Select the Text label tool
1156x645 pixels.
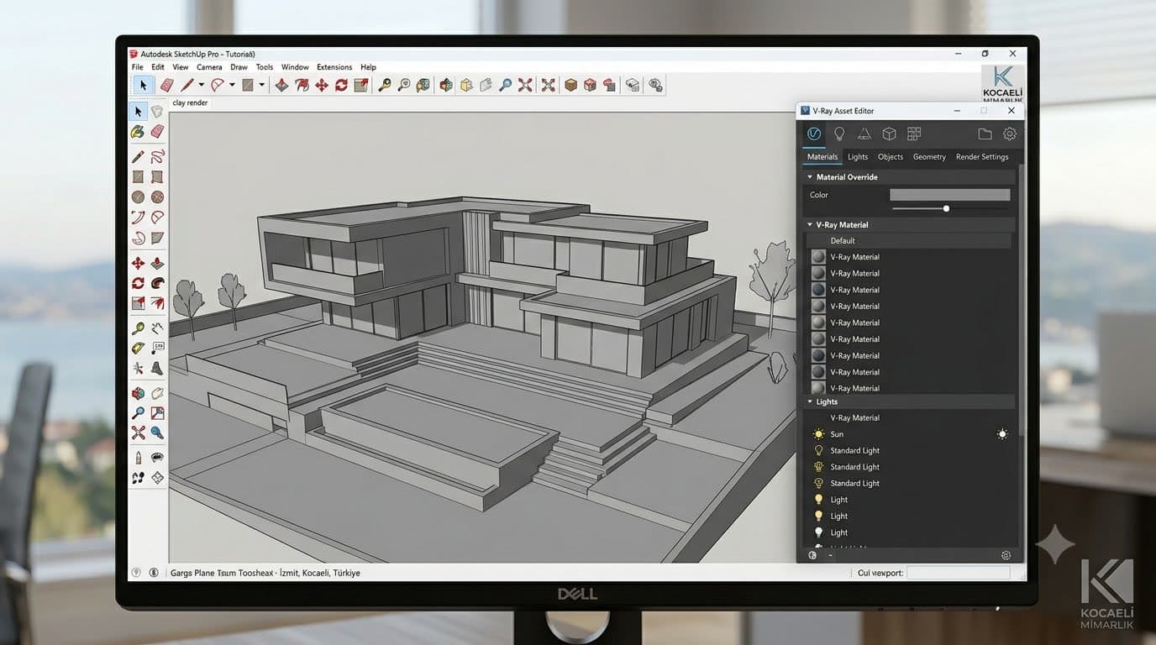(157, 348)
